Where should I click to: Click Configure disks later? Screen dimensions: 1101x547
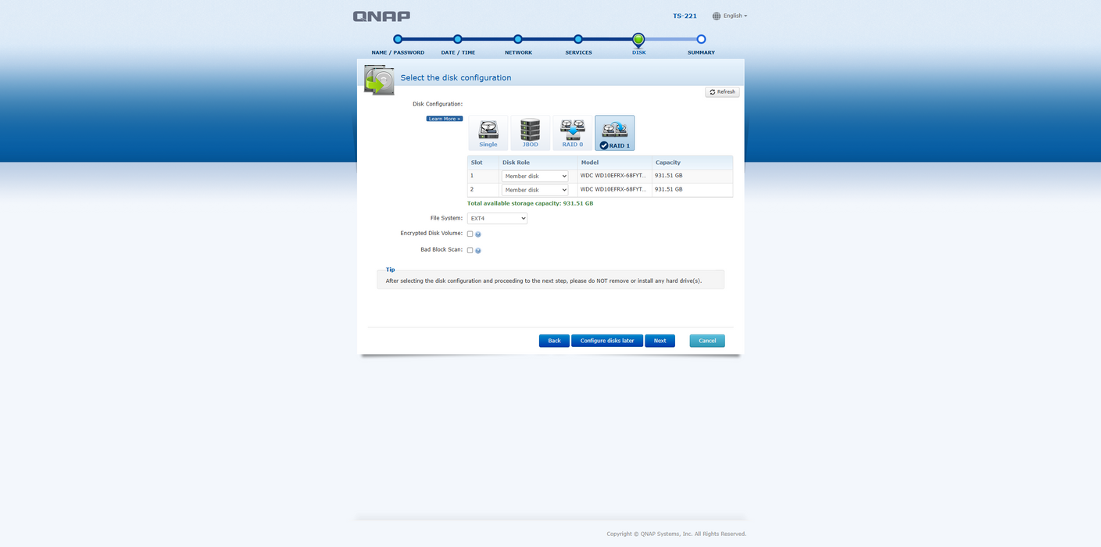[607, 341]
